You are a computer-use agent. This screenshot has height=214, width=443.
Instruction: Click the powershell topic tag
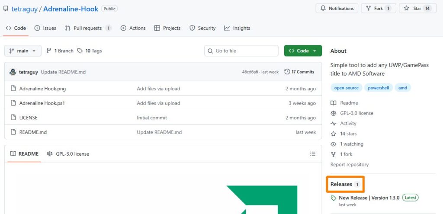(378, 88)
